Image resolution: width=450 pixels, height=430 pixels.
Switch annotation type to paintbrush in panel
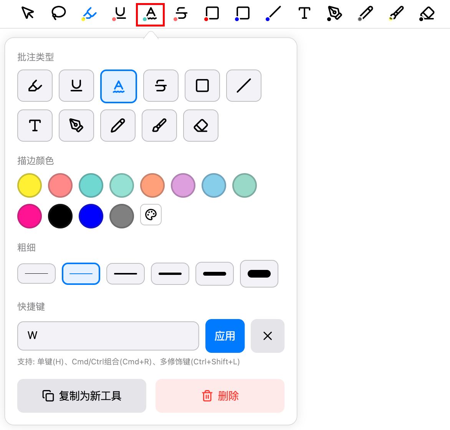point(159,126)
